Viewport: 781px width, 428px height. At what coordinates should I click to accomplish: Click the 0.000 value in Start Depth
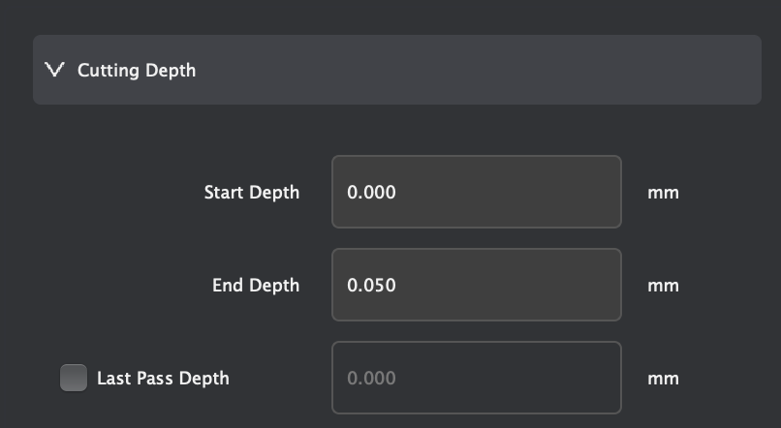point(371,192)
